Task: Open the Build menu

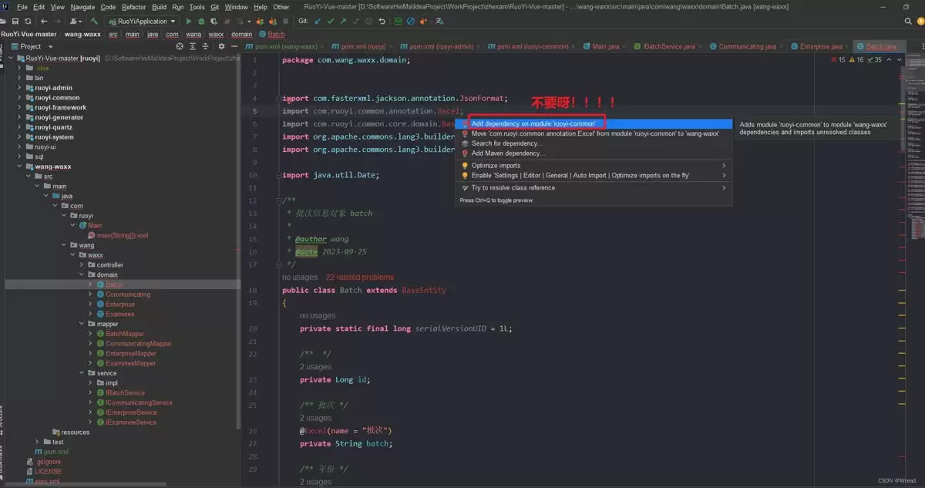Action: tap(159, 7)
